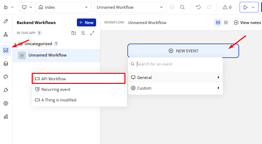Open the index page dropdown

[x=63, y=7]
